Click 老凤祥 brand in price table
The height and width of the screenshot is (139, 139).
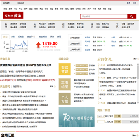point(87,37)
